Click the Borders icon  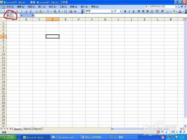[168, 11]
